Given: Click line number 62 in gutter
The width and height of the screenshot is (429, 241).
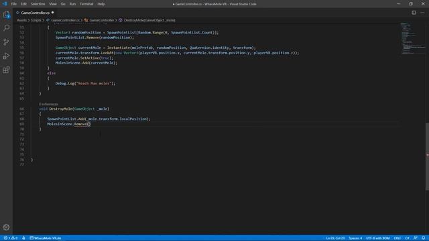Looking at the screenshot, I should pyautogui.click(x=21, y=83).
